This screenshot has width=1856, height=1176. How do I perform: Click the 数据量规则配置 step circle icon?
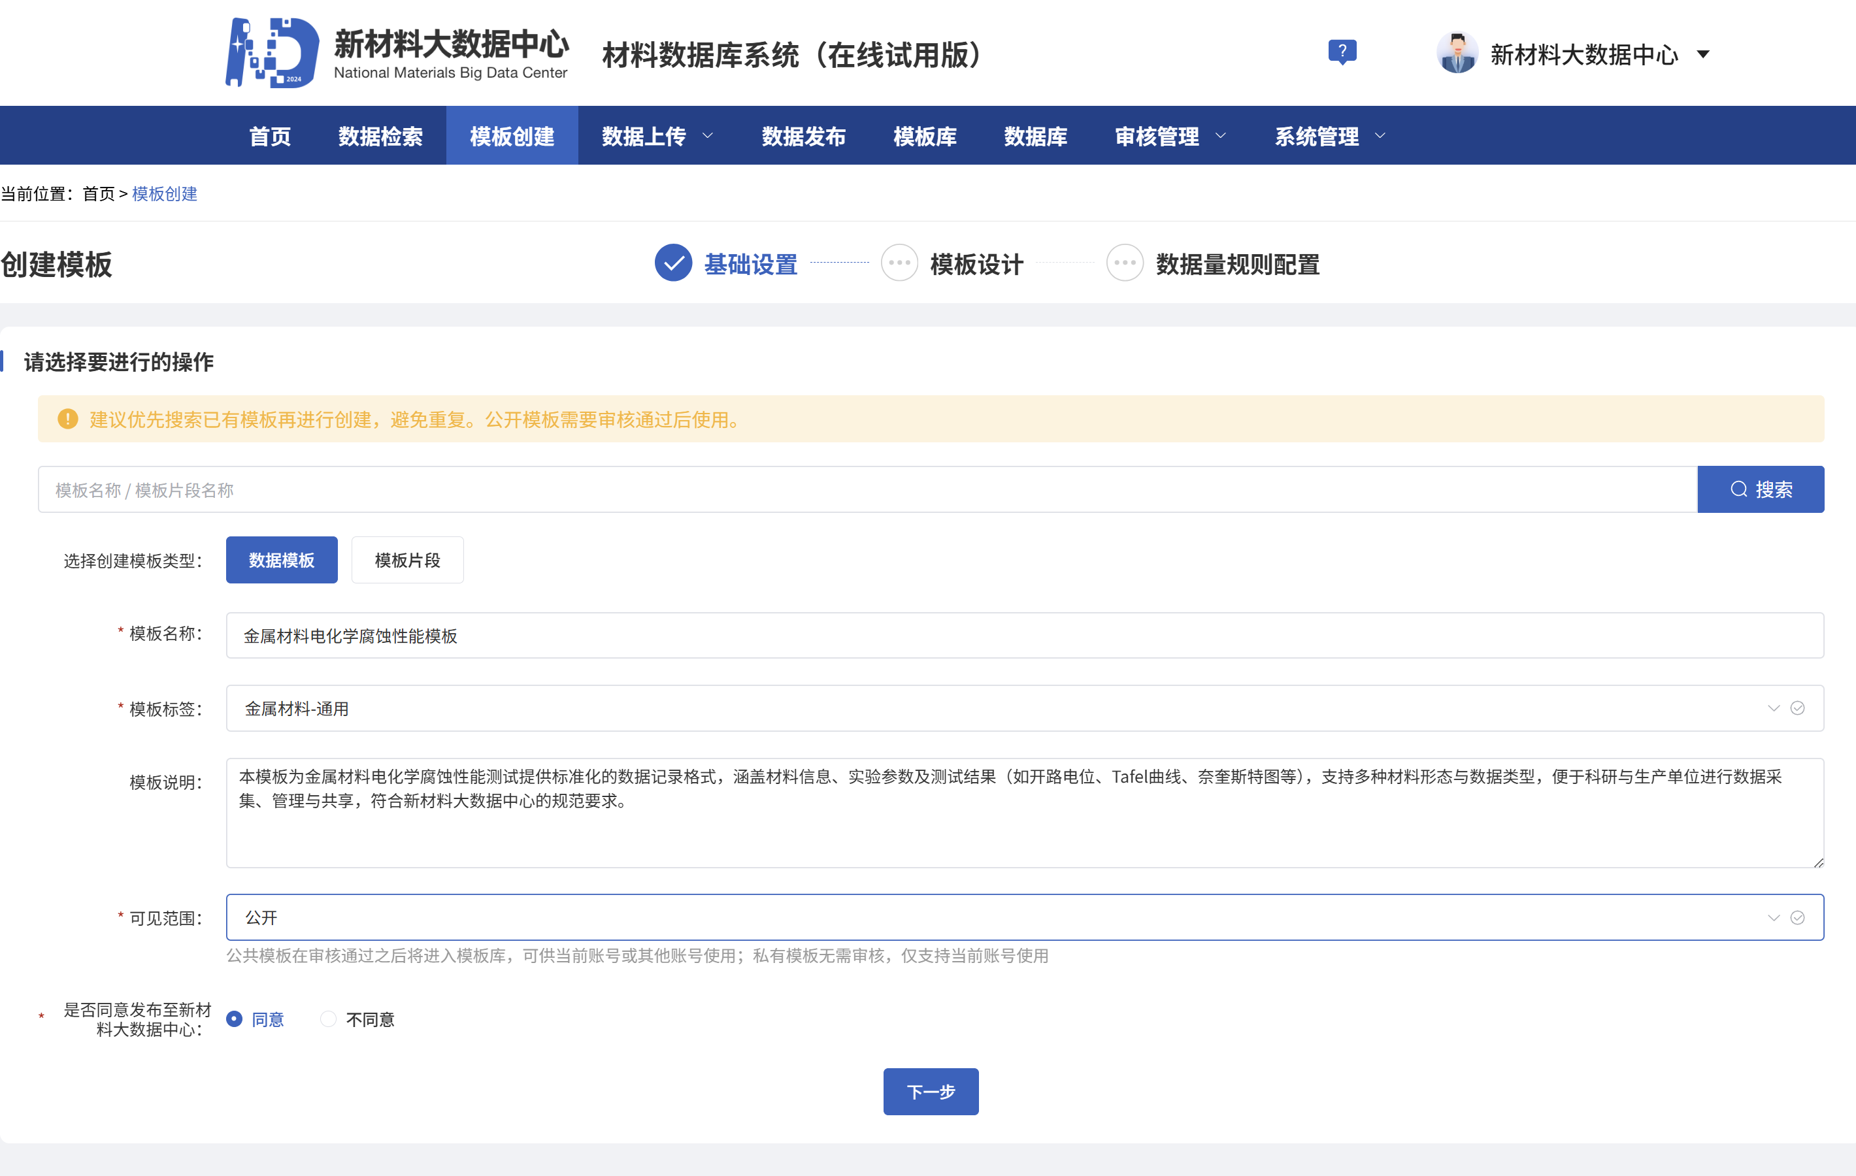point(1125,263)
